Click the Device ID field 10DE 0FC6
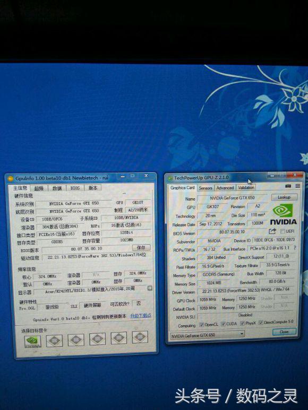The width and height of the screenshot is (308, 410). click(x=274, y=240)
